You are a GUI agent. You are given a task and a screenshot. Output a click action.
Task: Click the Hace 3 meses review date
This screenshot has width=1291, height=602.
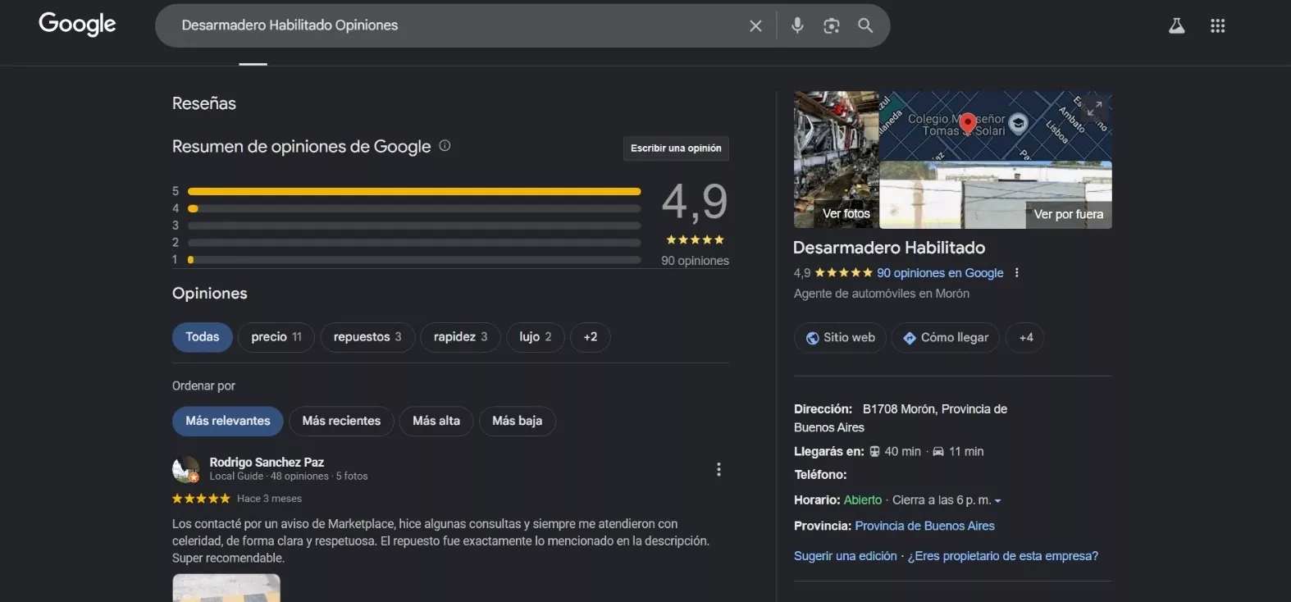[x=269, y=499]
